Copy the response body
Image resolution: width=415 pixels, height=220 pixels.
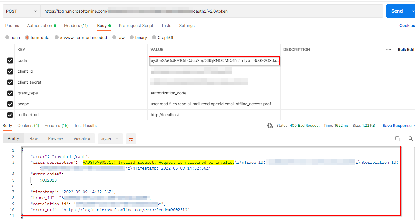coord(398,138)
